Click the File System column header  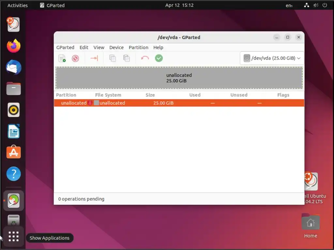[x=108, y=95]
